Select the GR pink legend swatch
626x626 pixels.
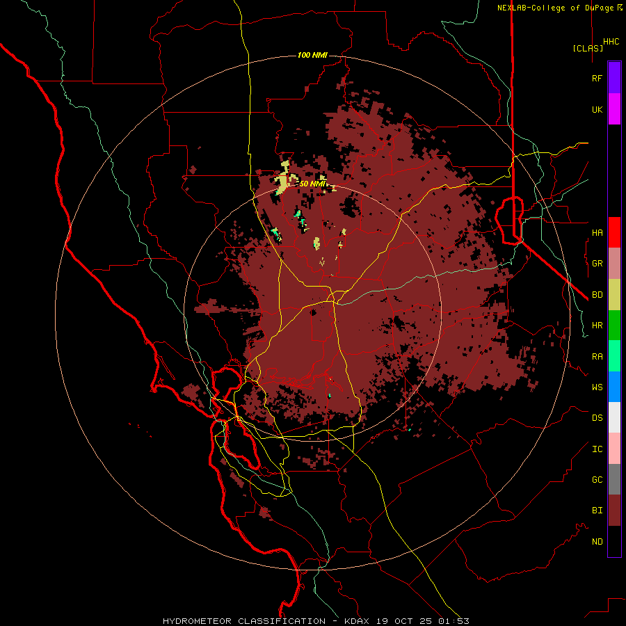coord(614,264)
